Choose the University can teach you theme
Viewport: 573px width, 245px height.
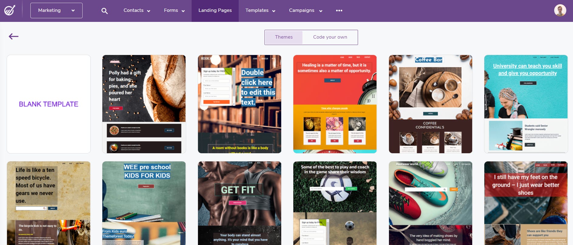[x=526, y=104]
